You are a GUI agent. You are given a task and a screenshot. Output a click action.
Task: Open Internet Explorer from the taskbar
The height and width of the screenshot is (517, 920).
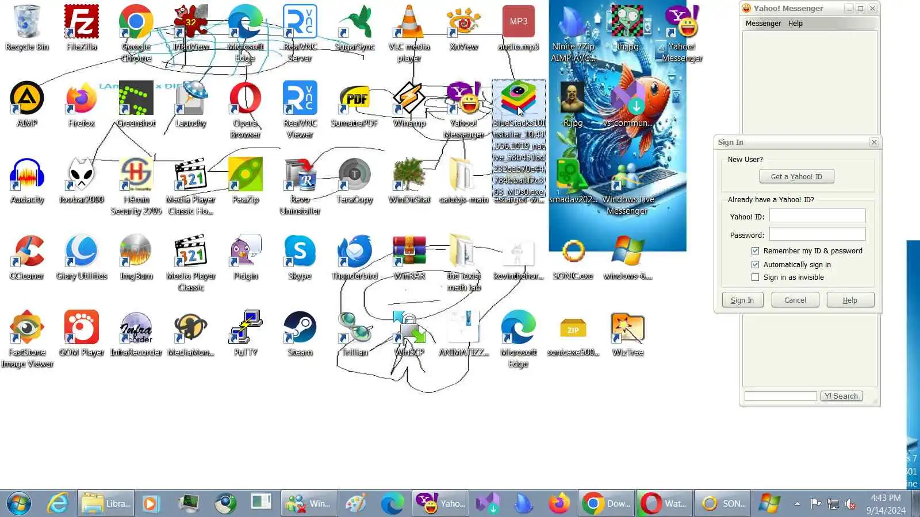[57, 504]
